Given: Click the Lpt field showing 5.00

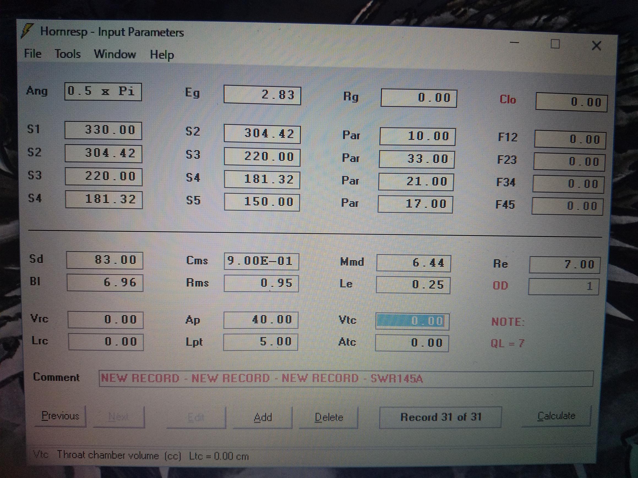Looking at the screenshot, I should pyautogui.click(x=260, y=342).
